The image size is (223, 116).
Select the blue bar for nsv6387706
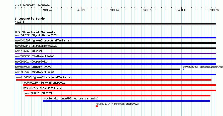pos(115,75)
